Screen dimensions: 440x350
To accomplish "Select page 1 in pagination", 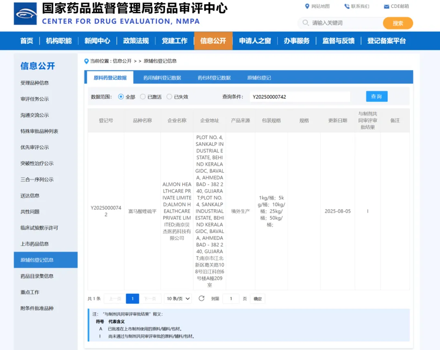I will pyautogui.click(x=132, y=299).
